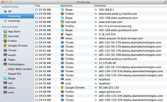Click the xinit icon in sidebar
The image size is (167, 102).
point(5,92)
